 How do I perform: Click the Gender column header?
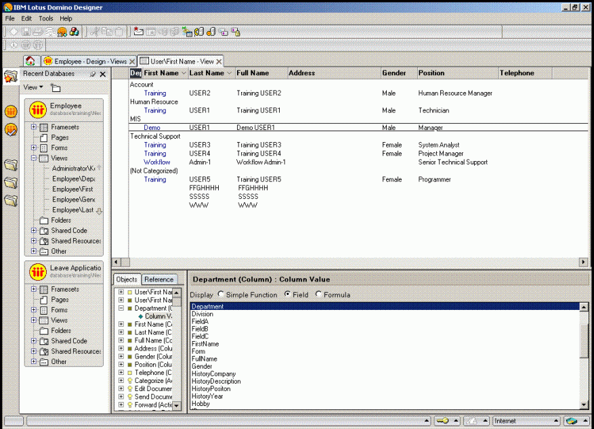click(x=399, y=73)
